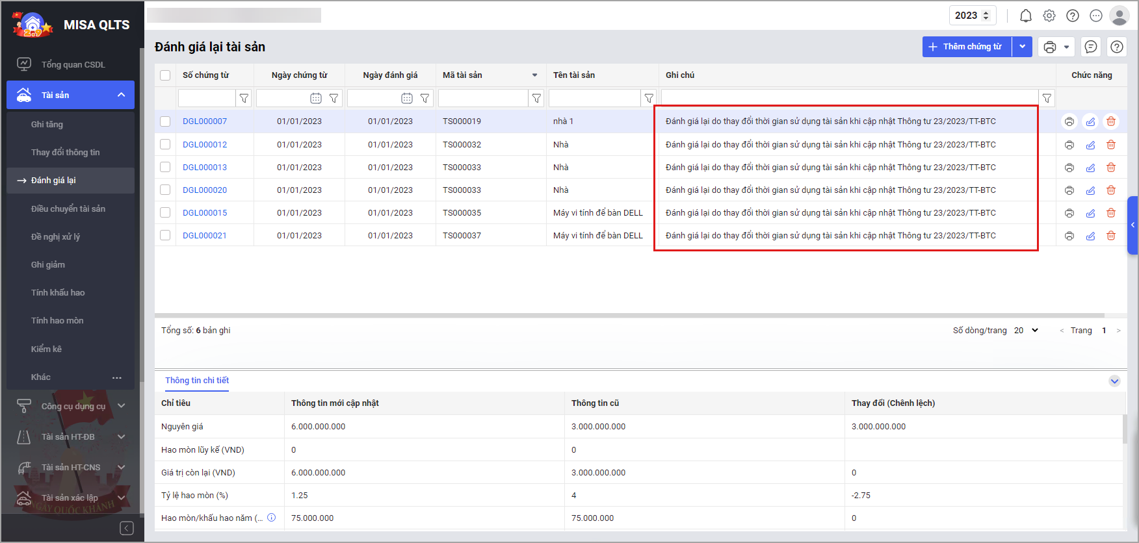Viewport: 1139px width, 543px height.
Task: Click the Số chứng từ filter input
Action: click(x=206, y=98)
